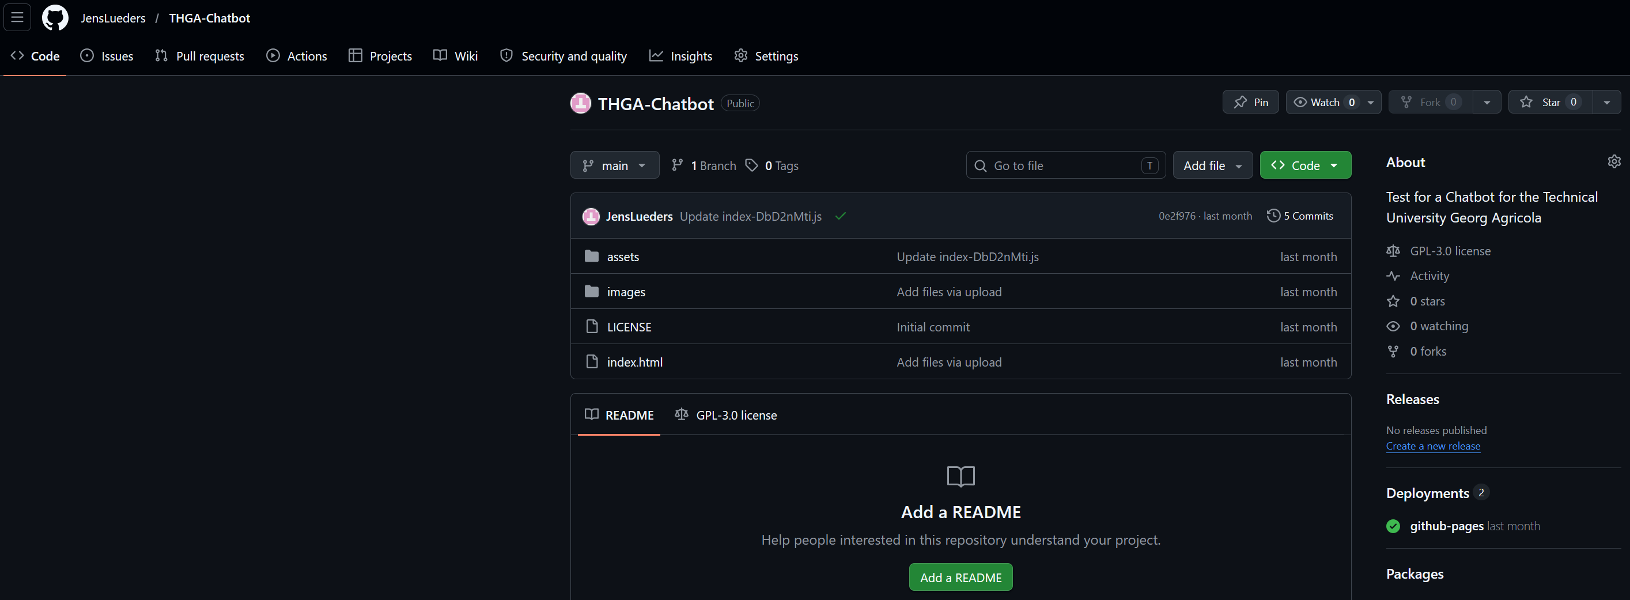The width and height of the screenshot is (1630, 600).
Task: Open the LICENSE file
Action: pos(629,327)
